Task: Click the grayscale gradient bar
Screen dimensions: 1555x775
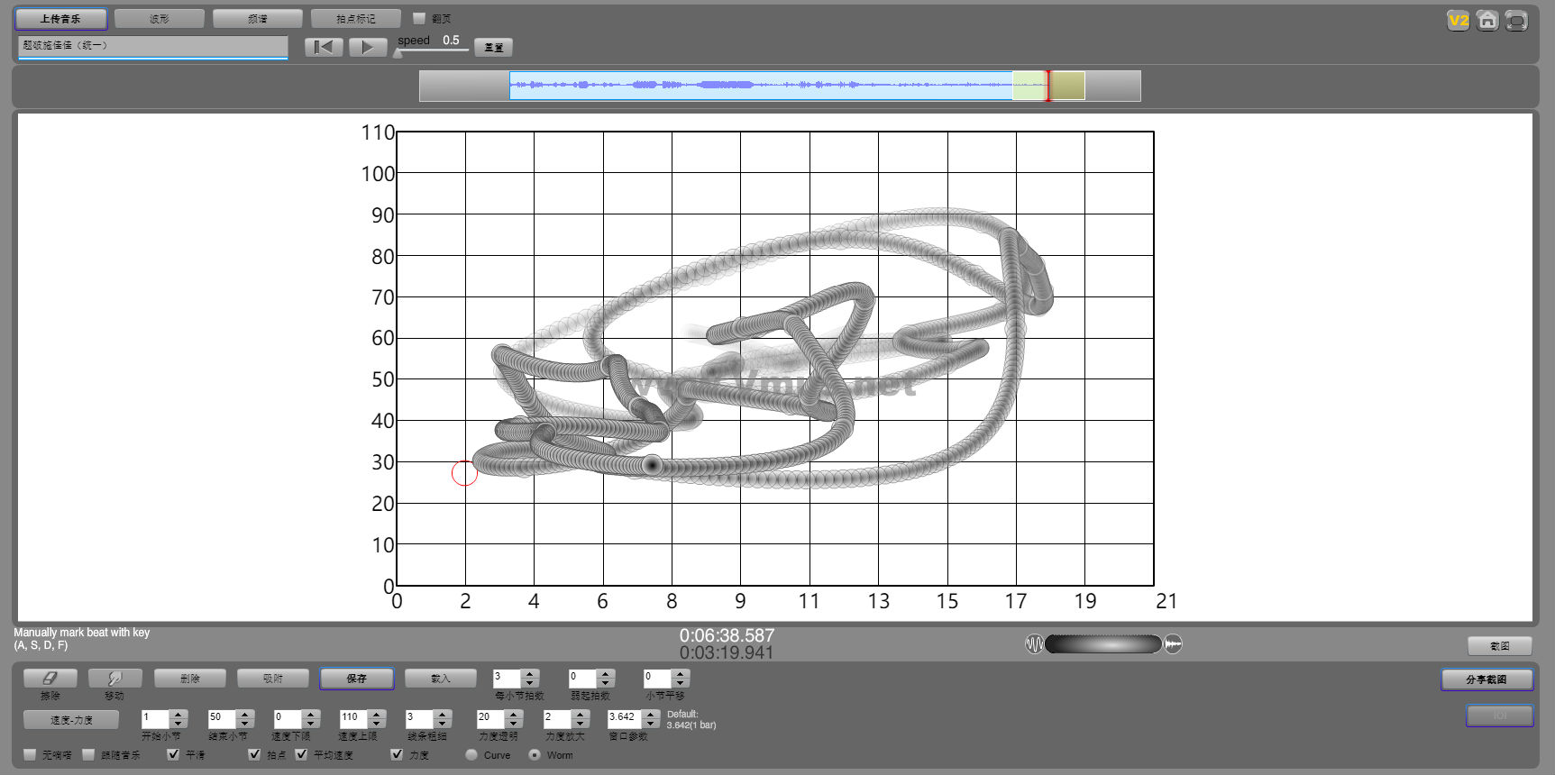Action: click(x=1103, y=643)
